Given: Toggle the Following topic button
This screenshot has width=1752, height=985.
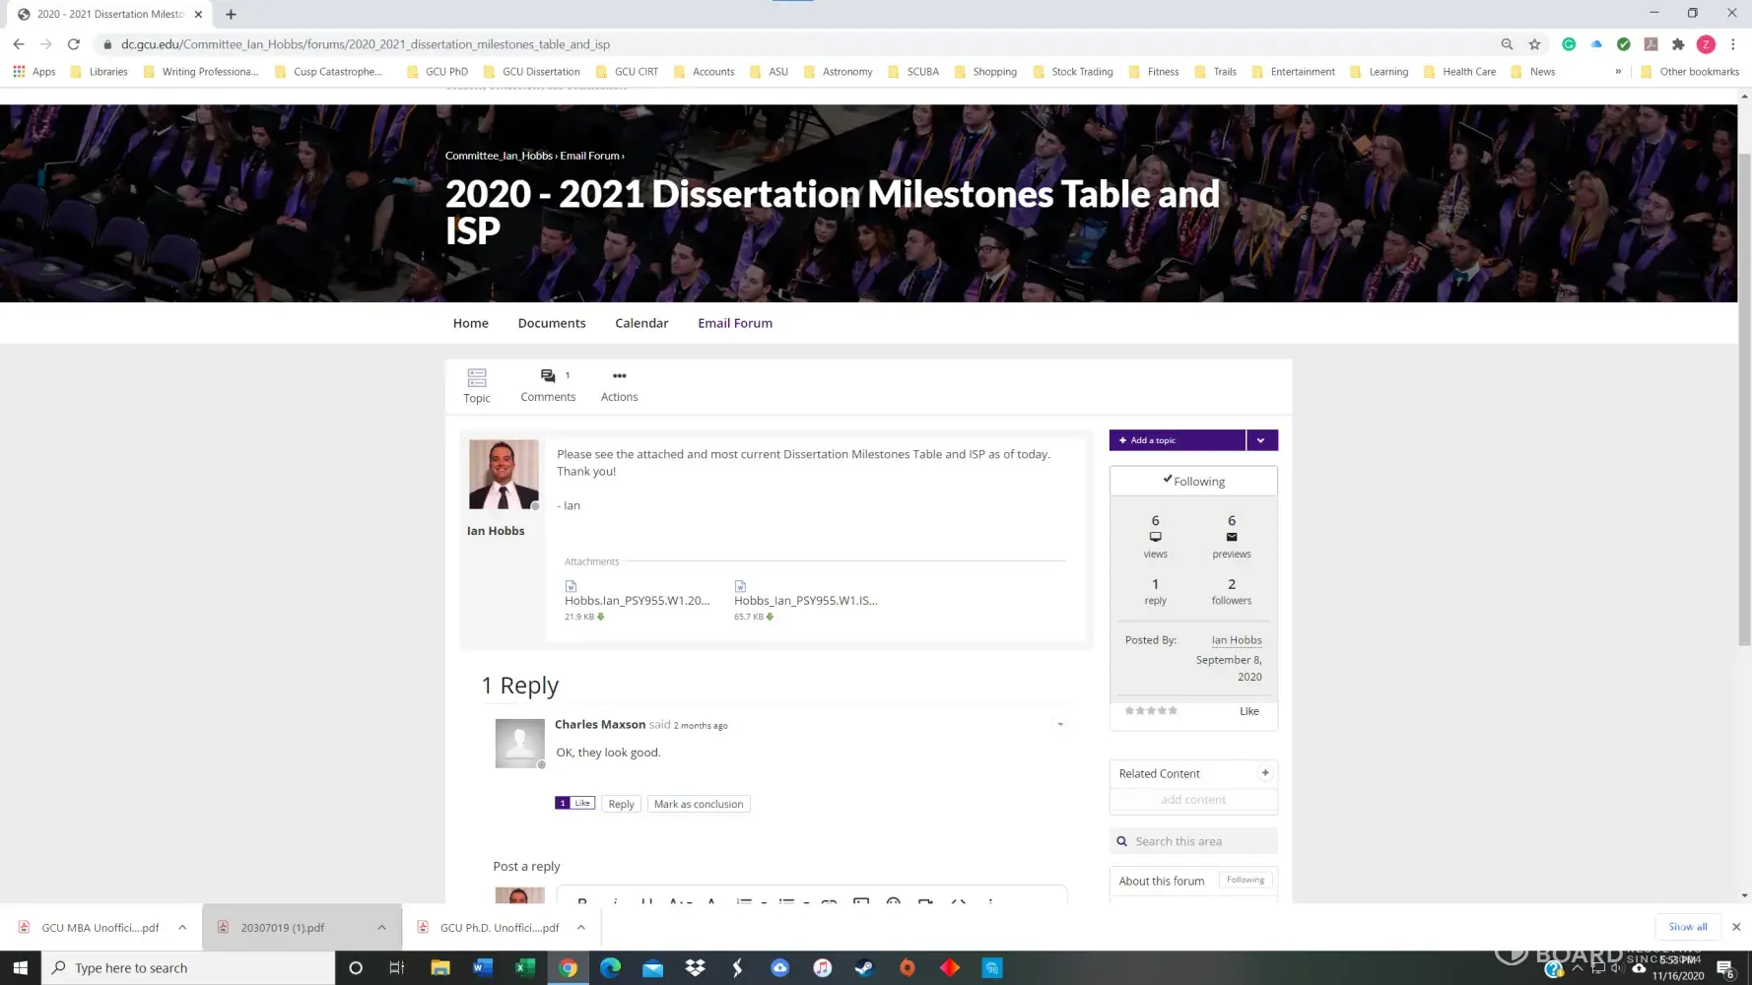Looking at the screenshot, I should pyautogui.click(x=1193, y=482).
